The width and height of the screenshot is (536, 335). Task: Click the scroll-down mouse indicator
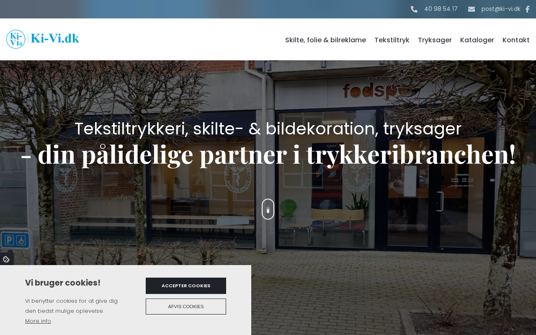coord(268,209)
